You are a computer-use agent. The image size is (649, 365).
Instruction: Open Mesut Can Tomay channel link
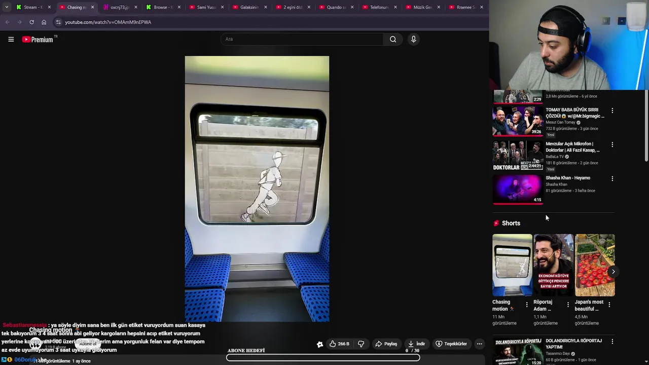(560, 122)
